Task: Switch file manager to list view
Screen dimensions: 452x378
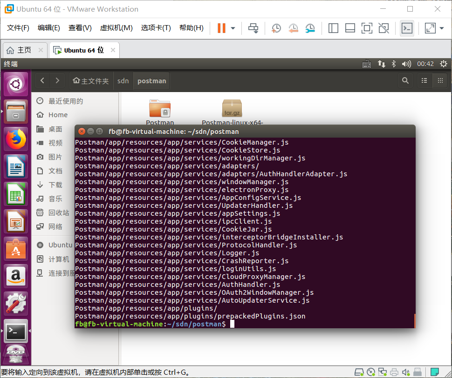Action: 425,80
